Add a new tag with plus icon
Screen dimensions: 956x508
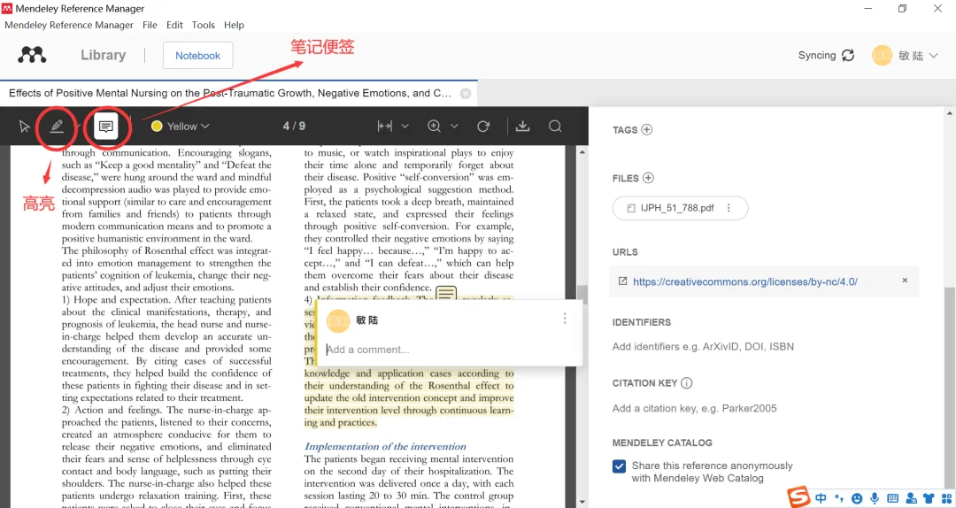pyautogui.click(x=647, y=129)
